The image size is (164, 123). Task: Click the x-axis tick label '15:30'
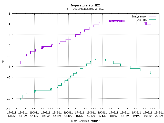point(57,116)
